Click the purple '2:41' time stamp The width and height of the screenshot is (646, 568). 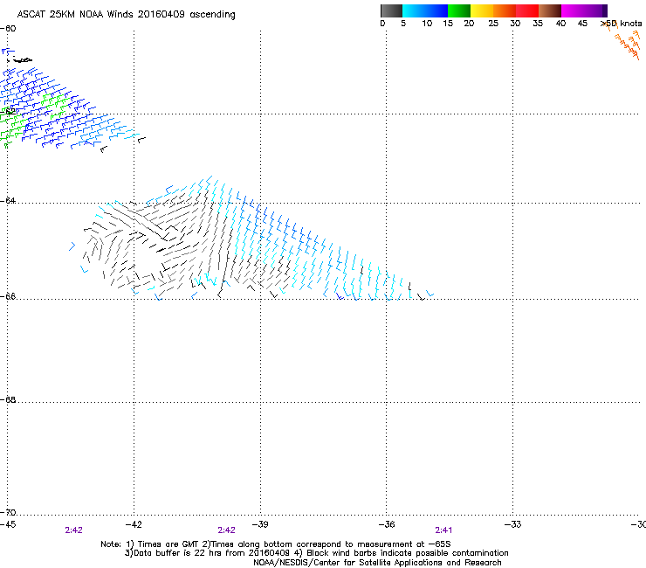443,530
